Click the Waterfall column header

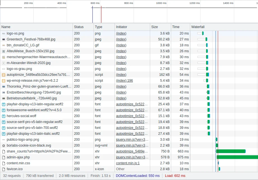tap(198, 27)
